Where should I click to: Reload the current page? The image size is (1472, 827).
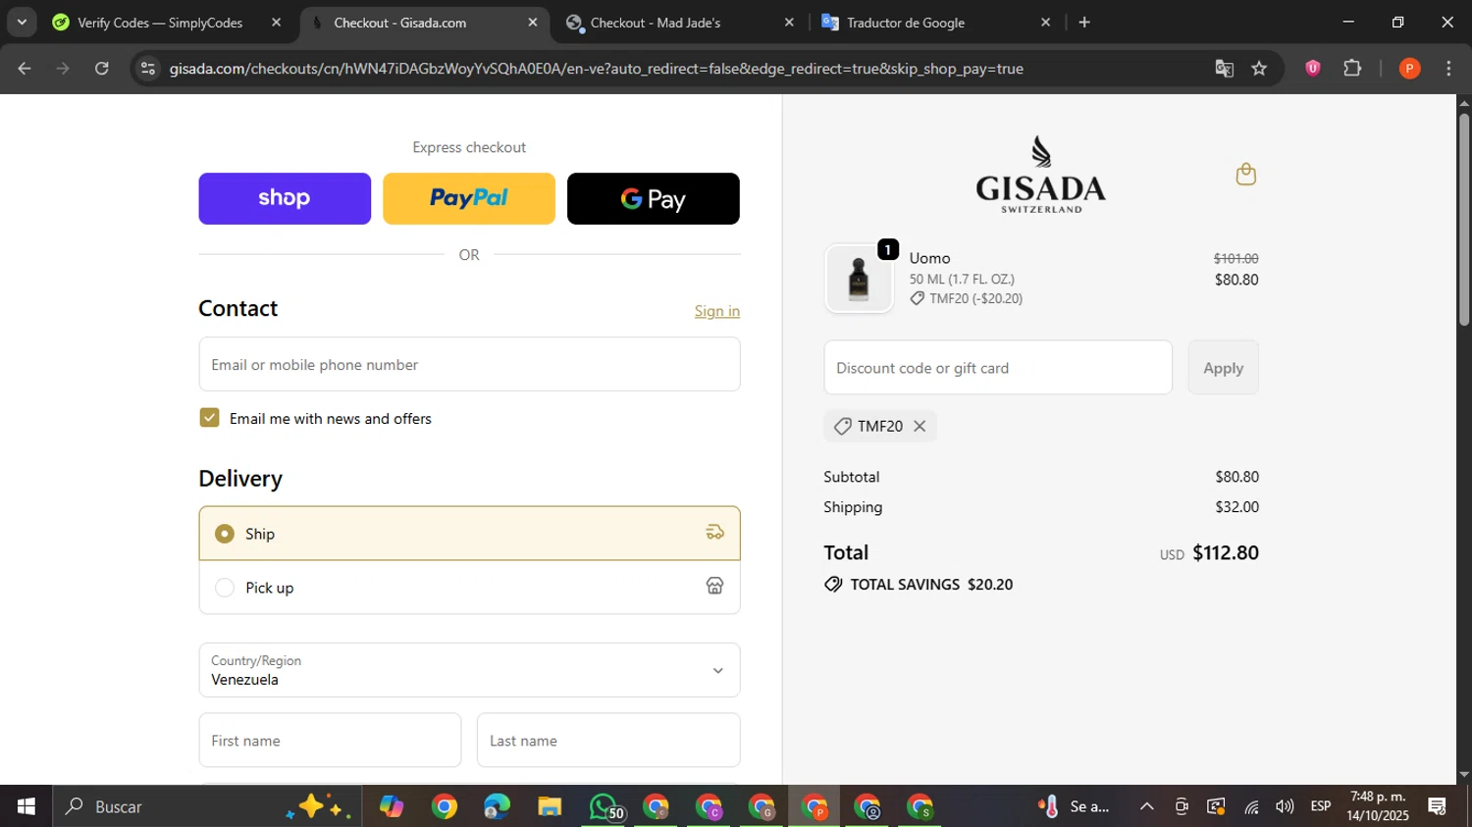click(102, 69)
